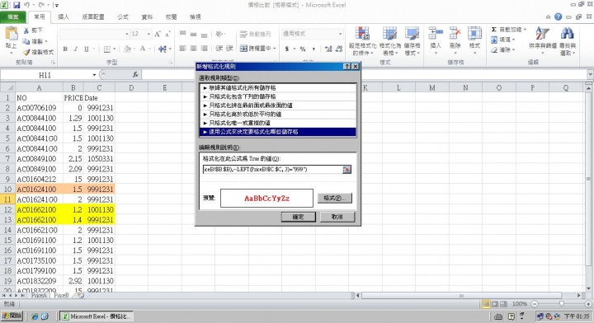
Task: Switch to the View ribbon tab
Action: coord(196,17)
